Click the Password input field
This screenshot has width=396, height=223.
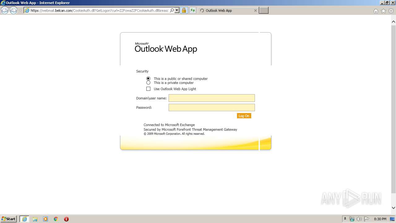tap(212, 107)
